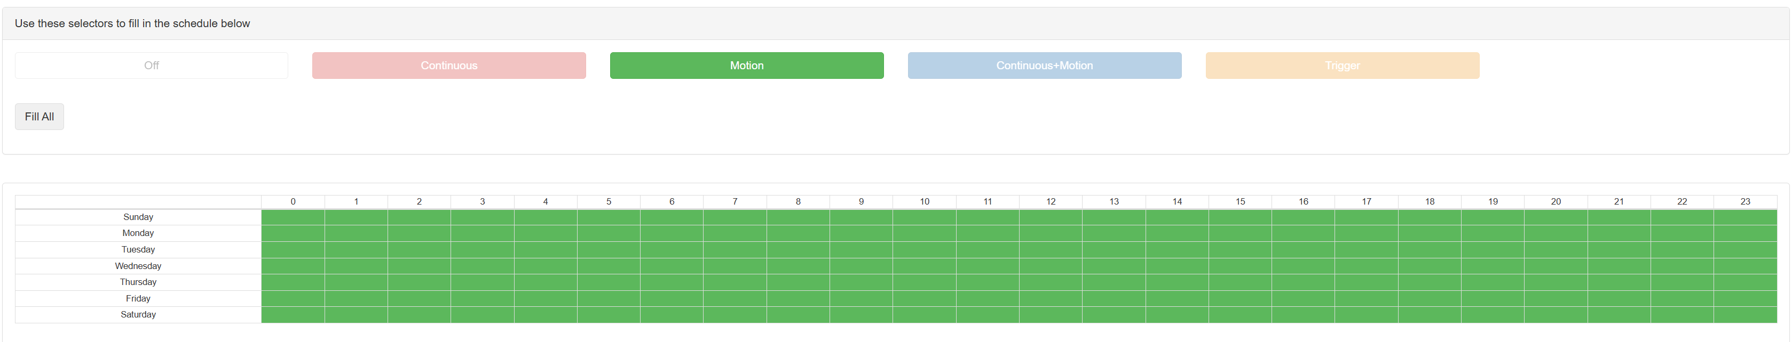Set the Thursday hour 14 schedule cell
The image size is (1792, 342).
[1177, 282]
